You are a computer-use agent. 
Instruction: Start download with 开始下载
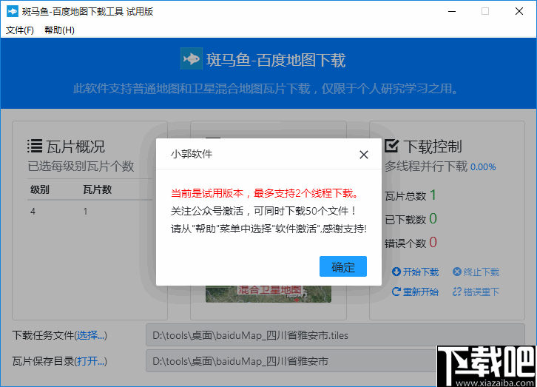click(x=415, y=272)
